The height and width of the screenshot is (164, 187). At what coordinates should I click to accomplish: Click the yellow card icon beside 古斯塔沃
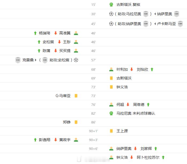(111, 78)
